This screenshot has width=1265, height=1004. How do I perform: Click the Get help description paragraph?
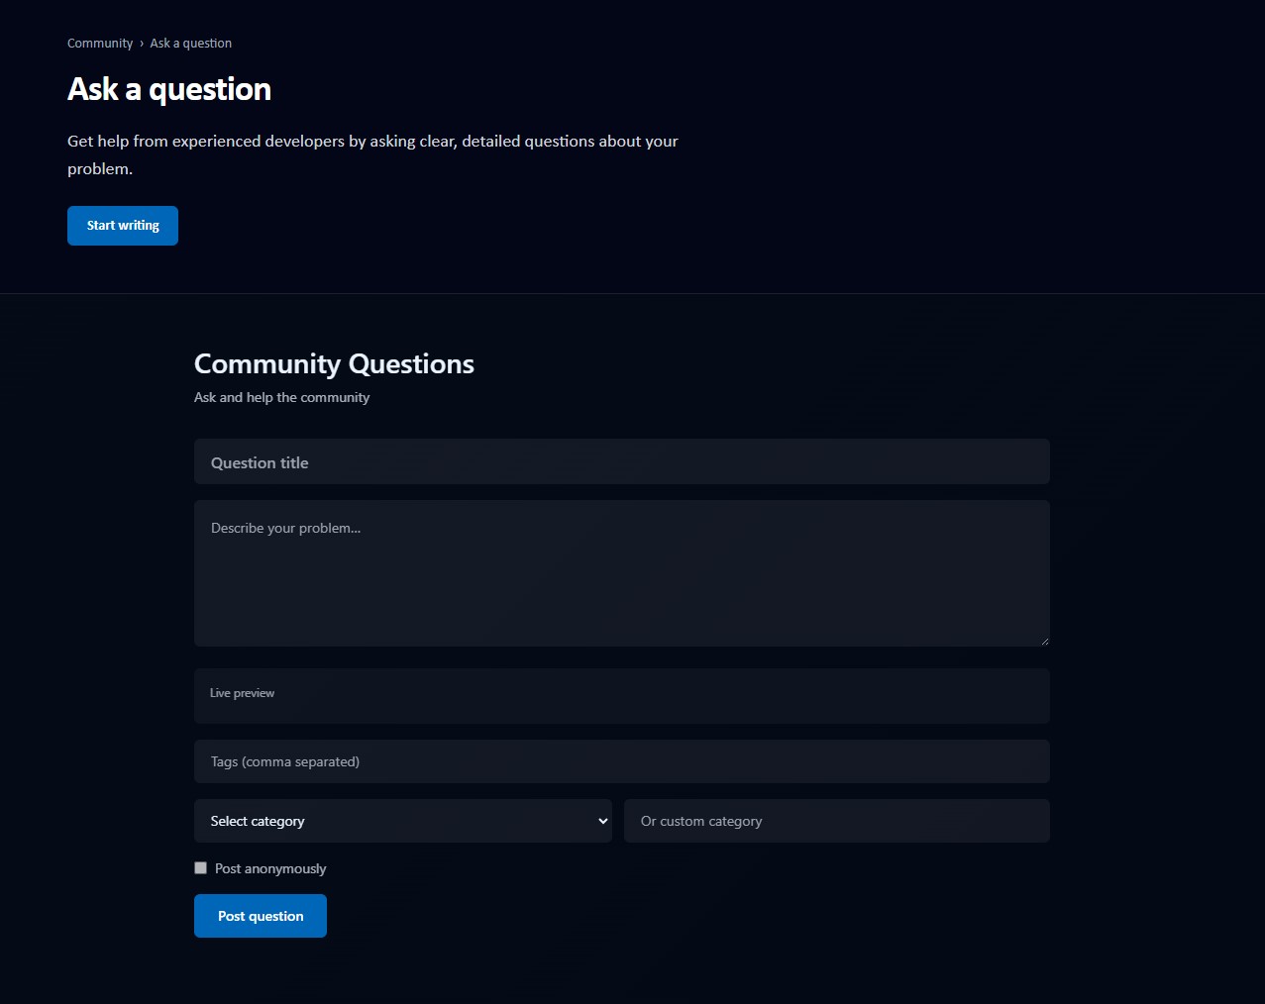click(371, 154)
